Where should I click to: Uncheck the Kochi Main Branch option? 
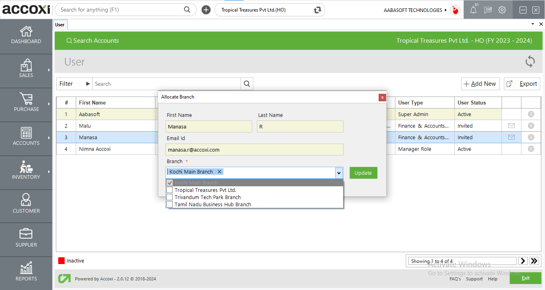point(170,182)
